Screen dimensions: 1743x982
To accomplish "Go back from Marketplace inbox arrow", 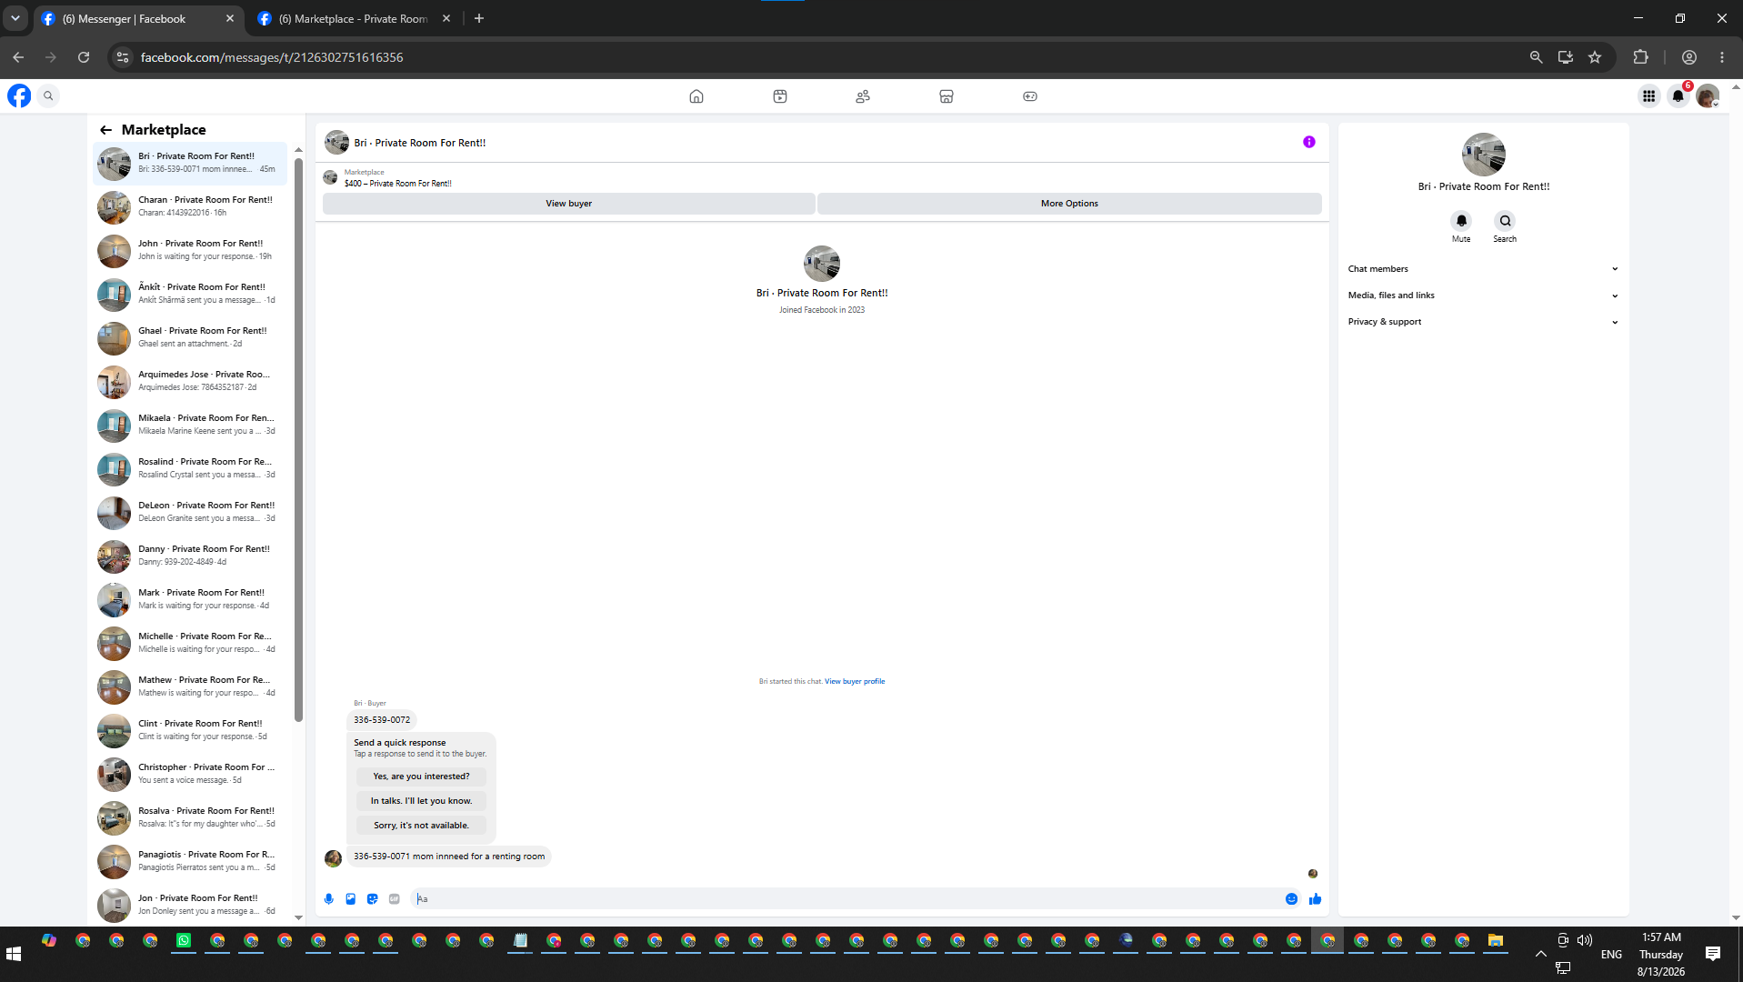I will click(106, 130).
